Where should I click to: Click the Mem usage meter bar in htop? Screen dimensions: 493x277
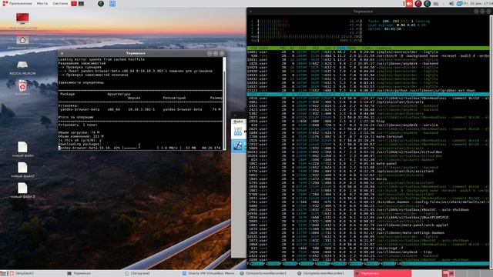pos(307,36)
